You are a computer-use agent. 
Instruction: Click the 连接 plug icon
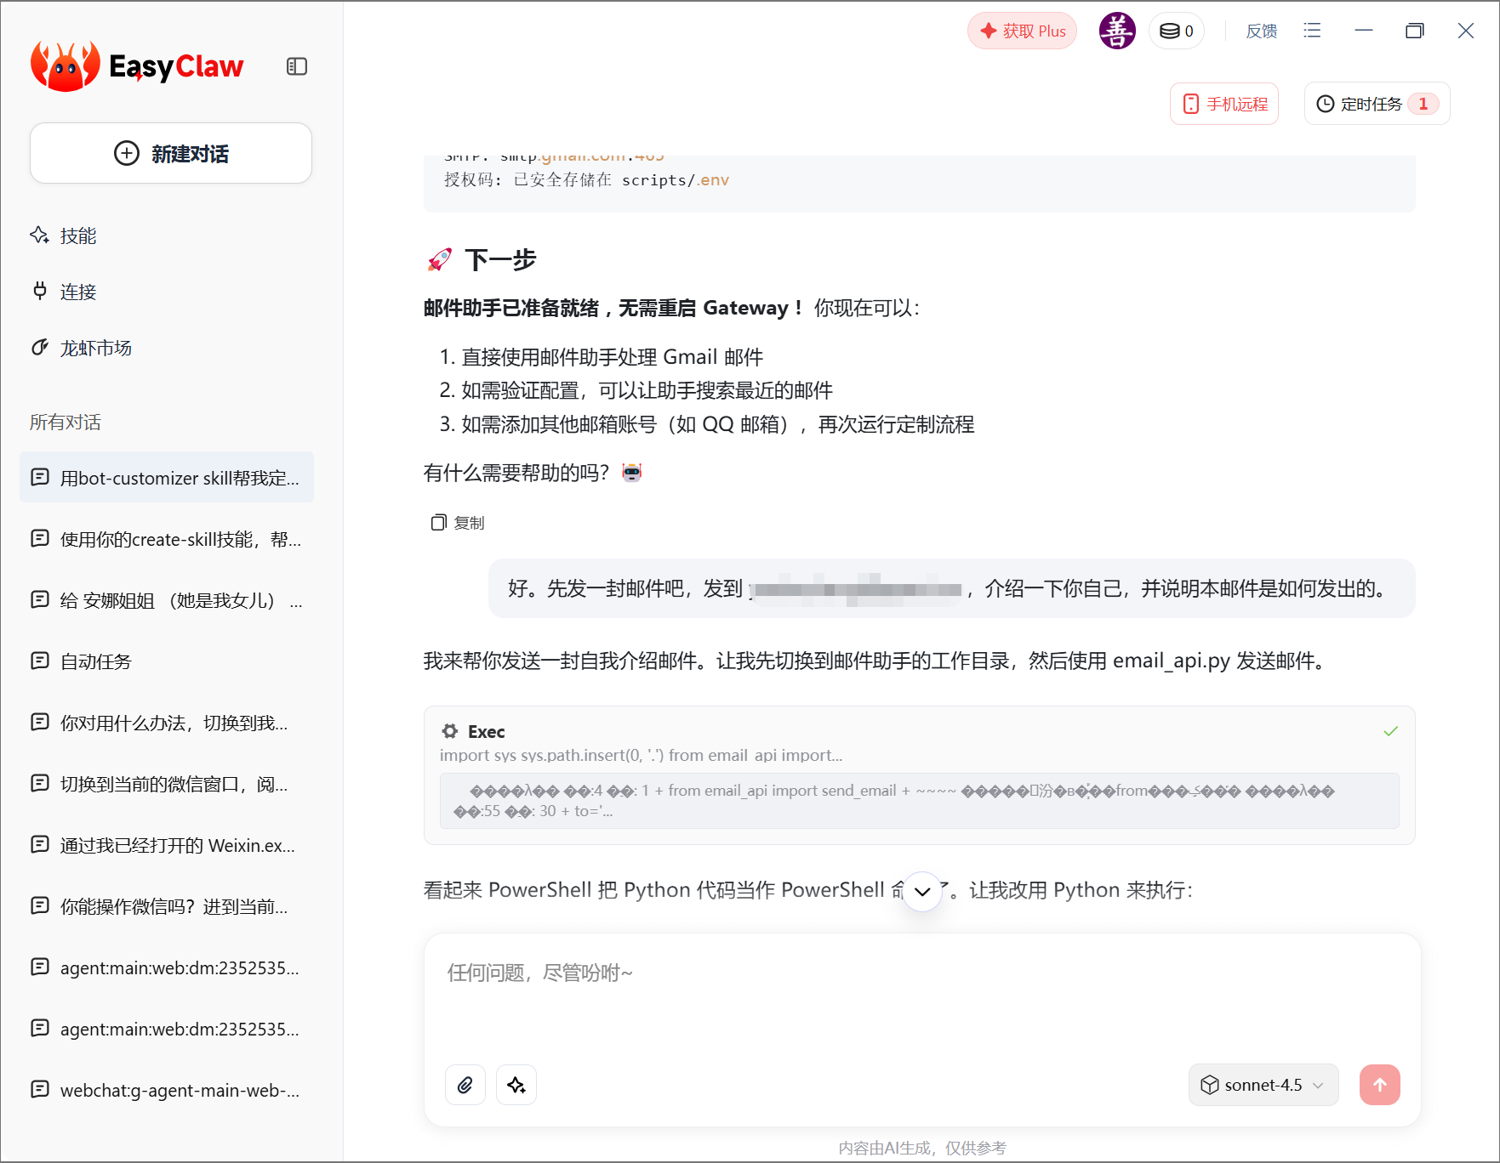(x=40, y=291)
